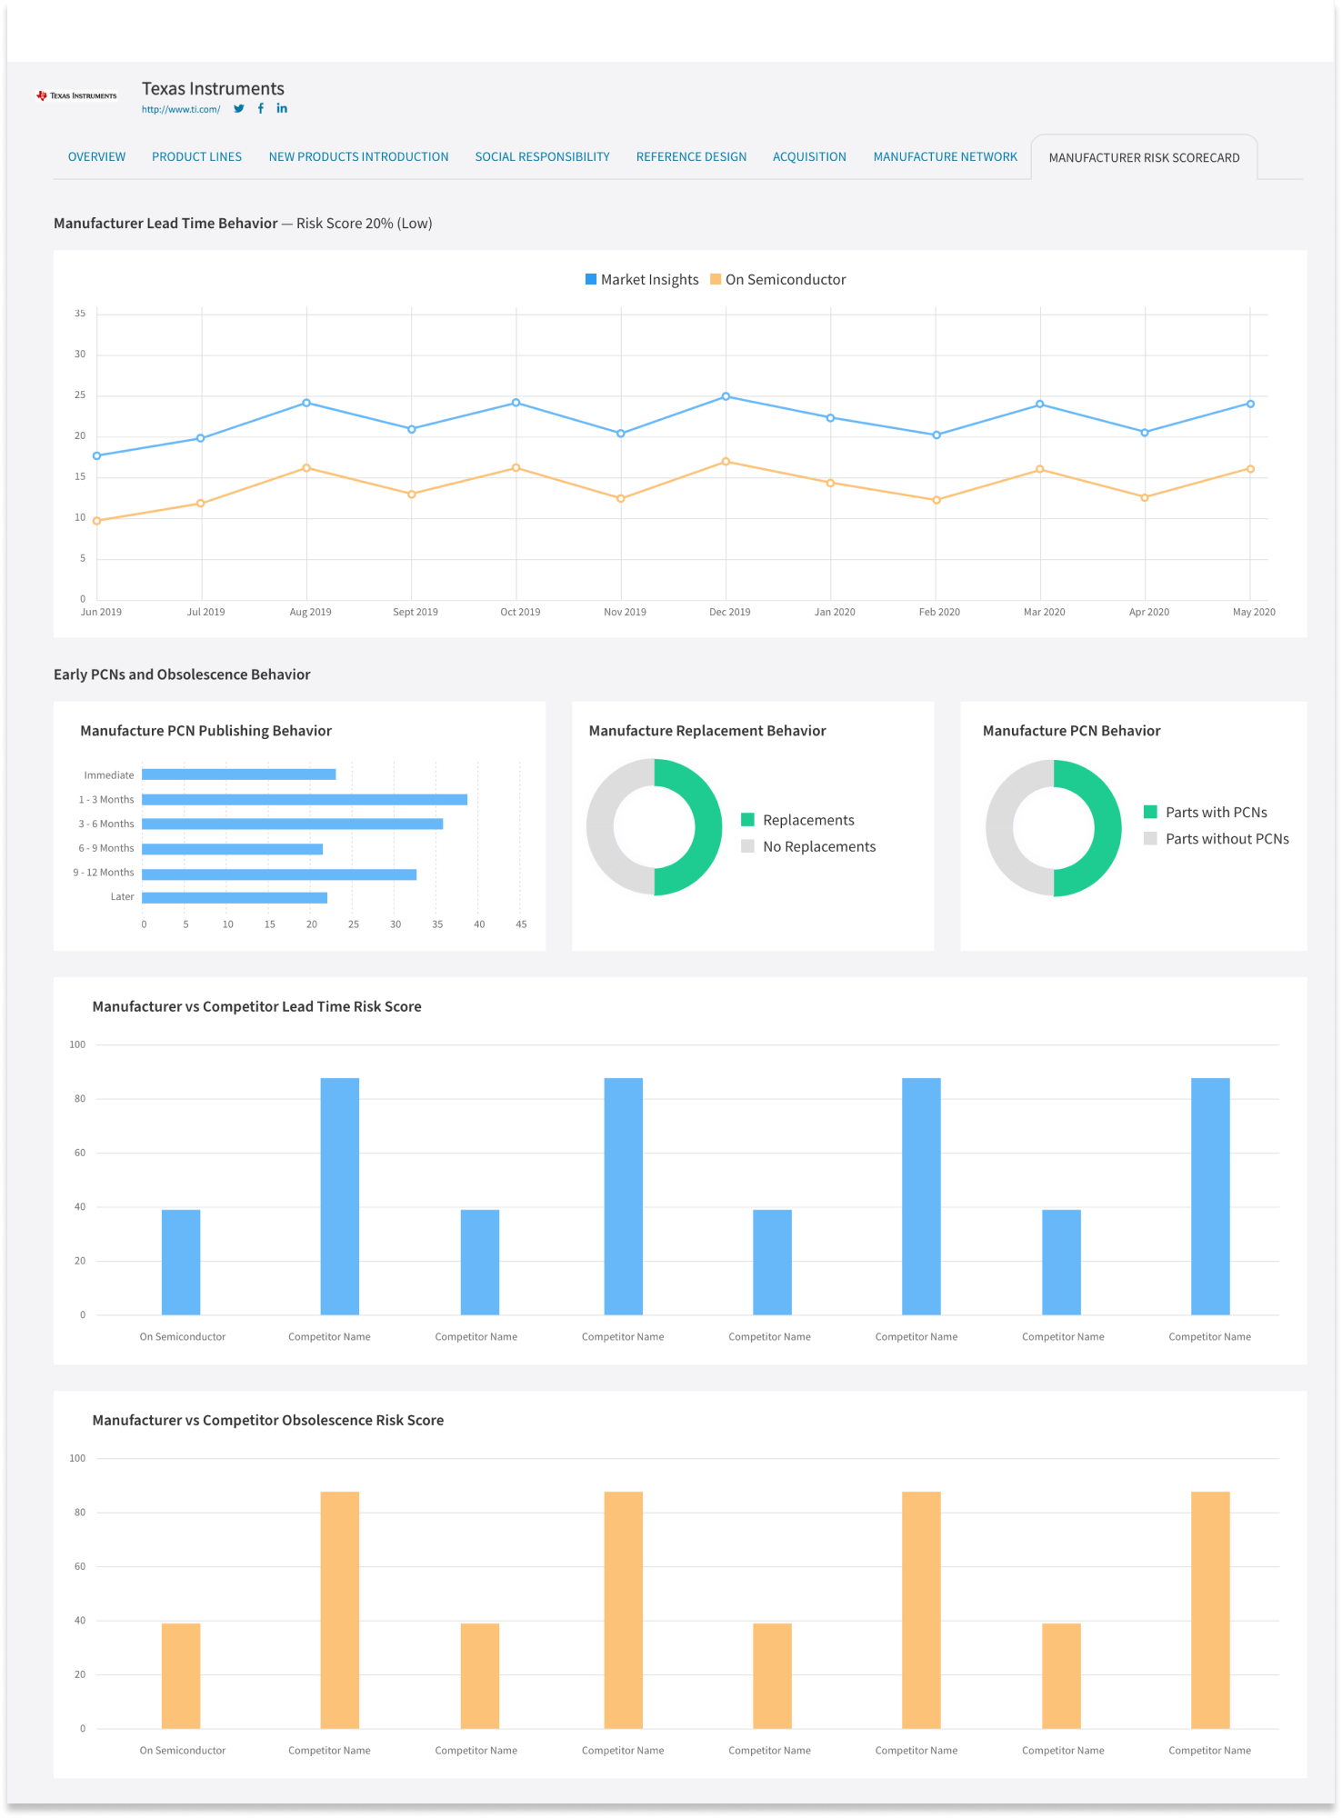The height and width of the screenshot is (1818, 1342).
Task: Click the 3 - 6 Months bar
Action: coord(293,824)
